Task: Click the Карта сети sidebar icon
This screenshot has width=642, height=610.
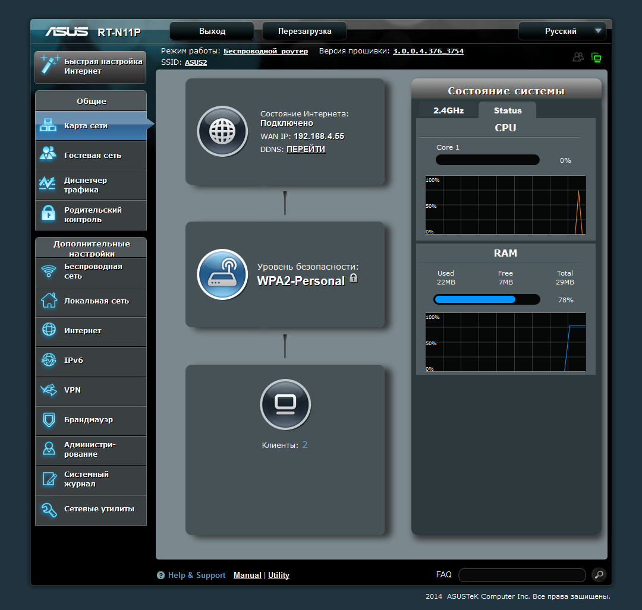Action: [x=48, y=125]
